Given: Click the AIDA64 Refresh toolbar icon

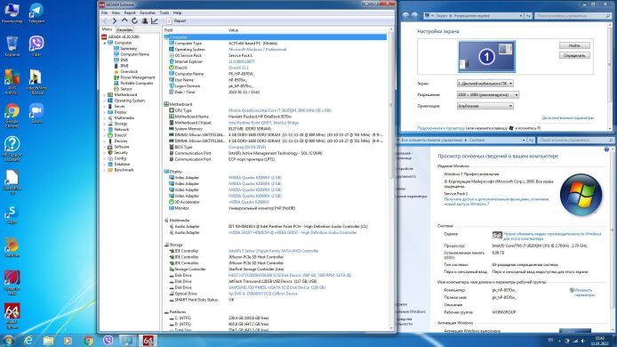Looking at the screenshot, I should tap(134, 20).
